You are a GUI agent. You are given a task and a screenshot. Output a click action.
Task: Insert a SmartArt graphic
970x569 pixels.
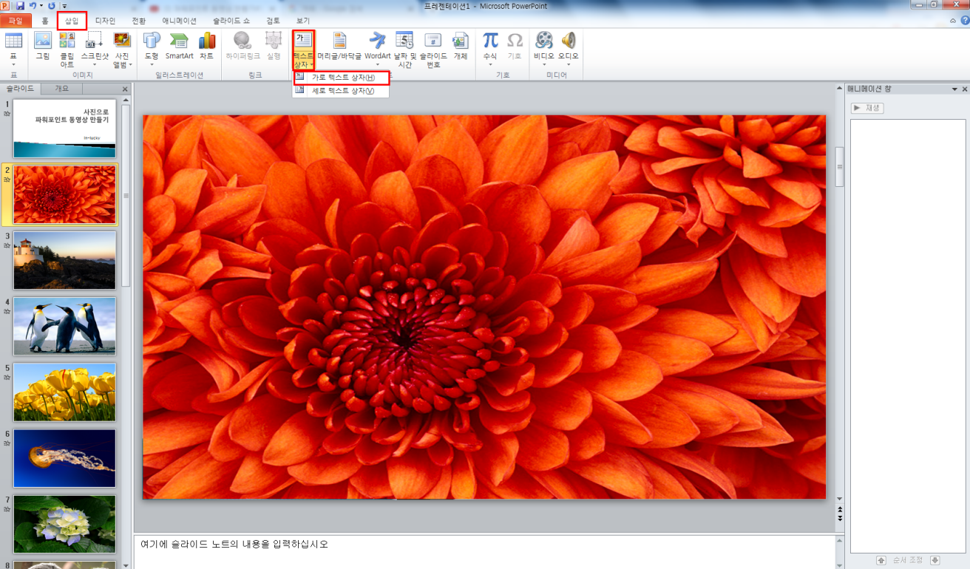(179, 41)
